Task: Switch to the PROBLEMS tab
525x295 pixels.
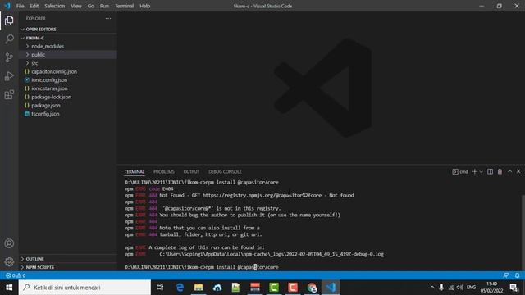Action: 164,171
